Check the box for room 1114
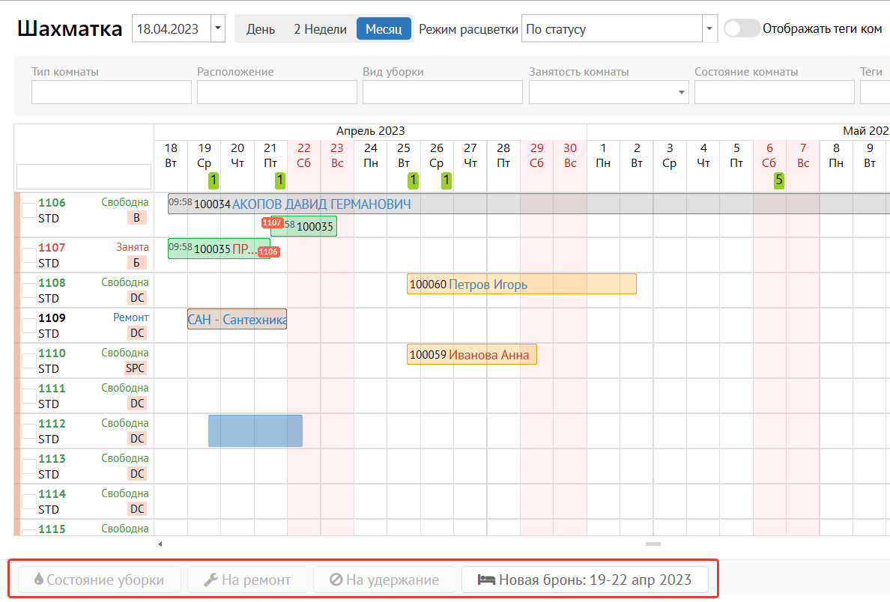 point(29,501)
